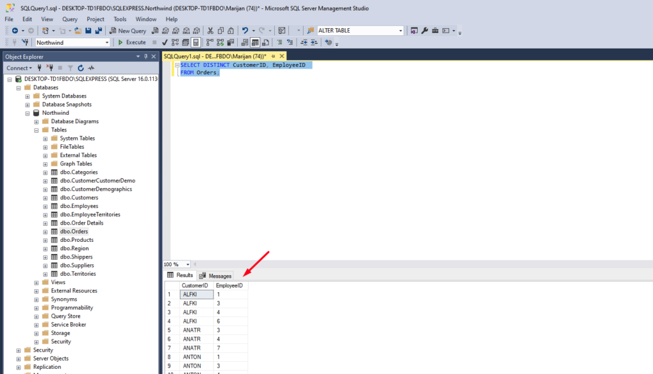The height and width of the screenshot is (374, 653).
Task: Switch to the Results tab
Action: [x=180, y=275]
